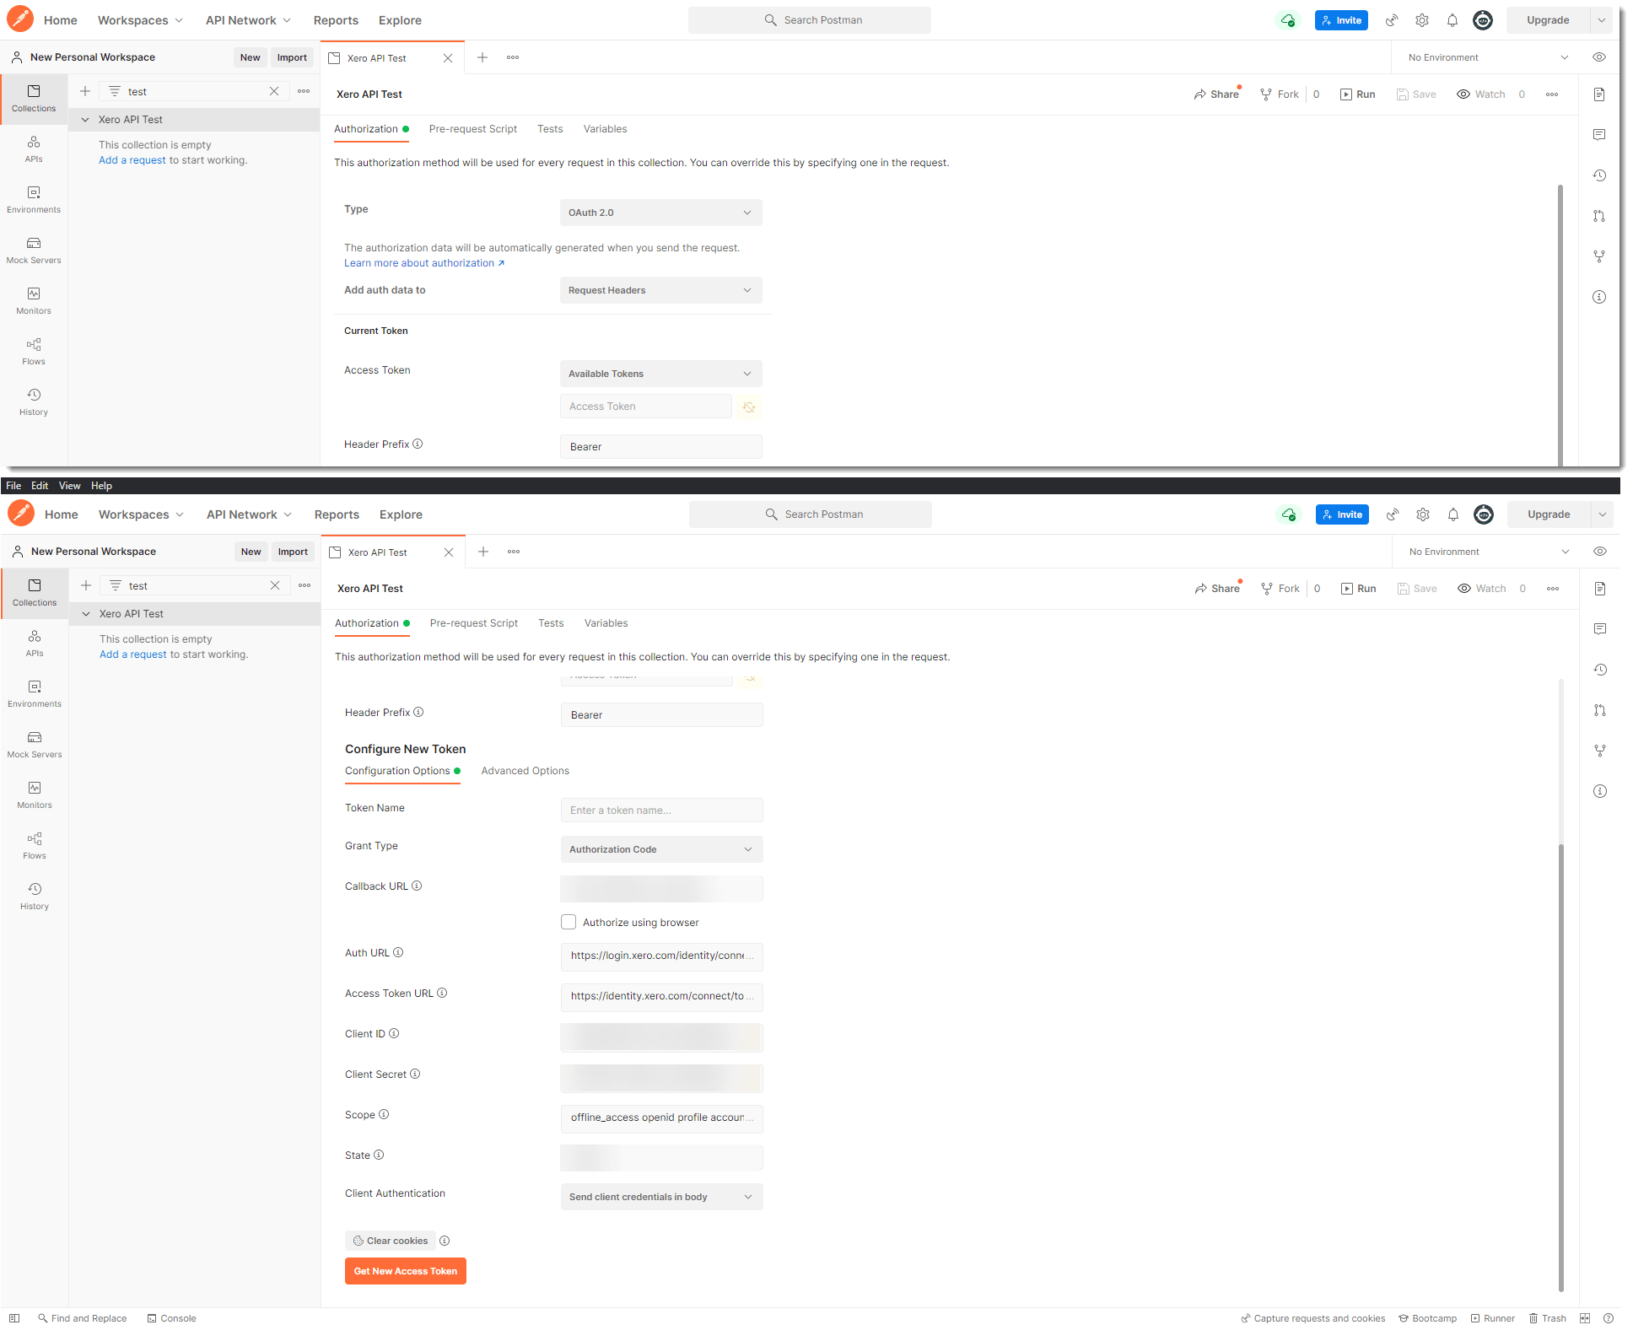Enable Authorize using browser checkbox
The width and height of the screenshot is (1633, 1341).
(x=569, y=922)
